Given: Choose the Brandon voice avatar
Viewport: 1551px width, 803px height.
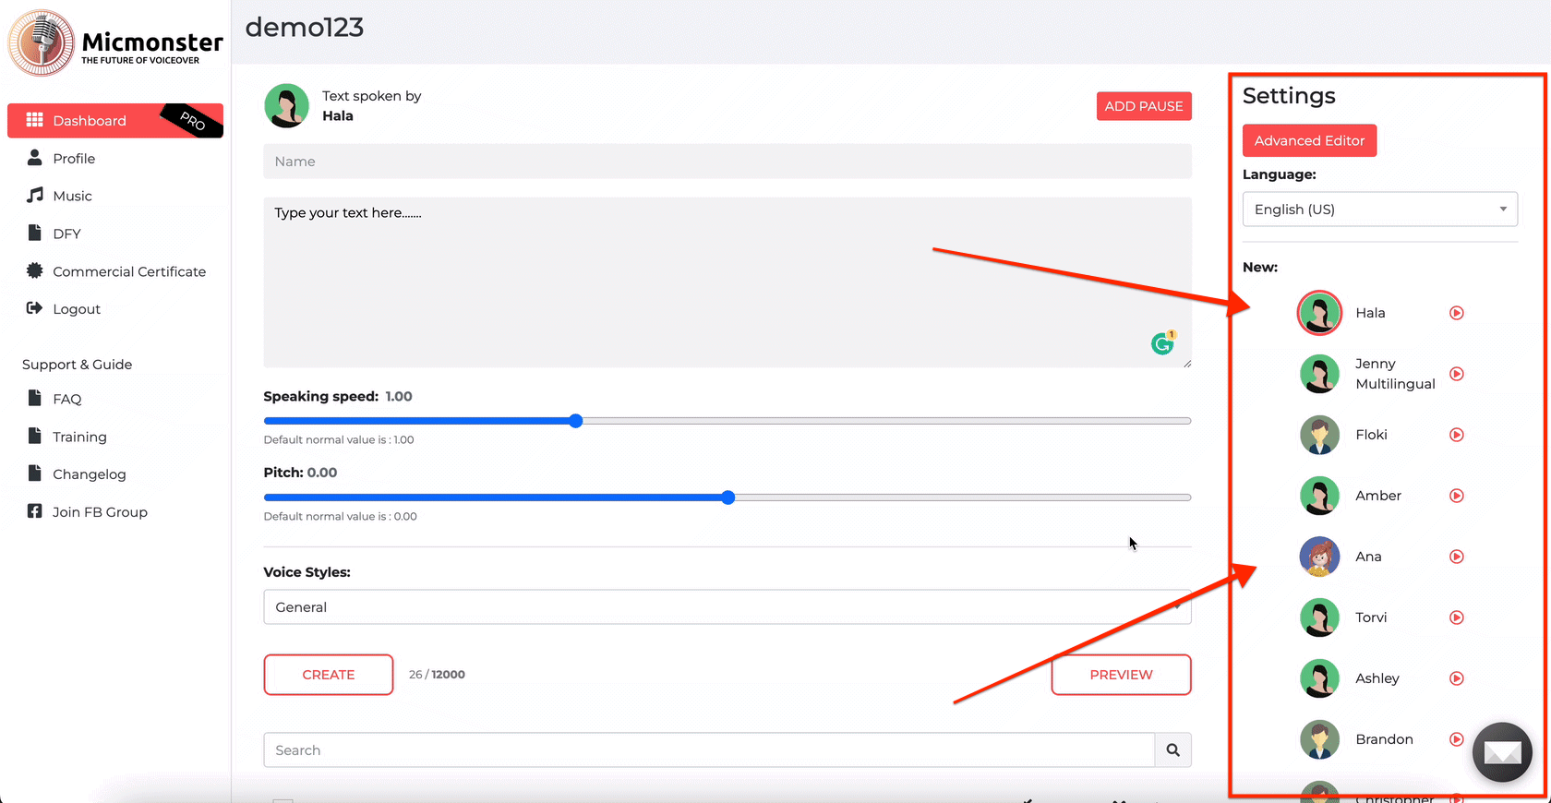Looking at the screenshot, I should pyautogui.click(x=1319, y=739).
